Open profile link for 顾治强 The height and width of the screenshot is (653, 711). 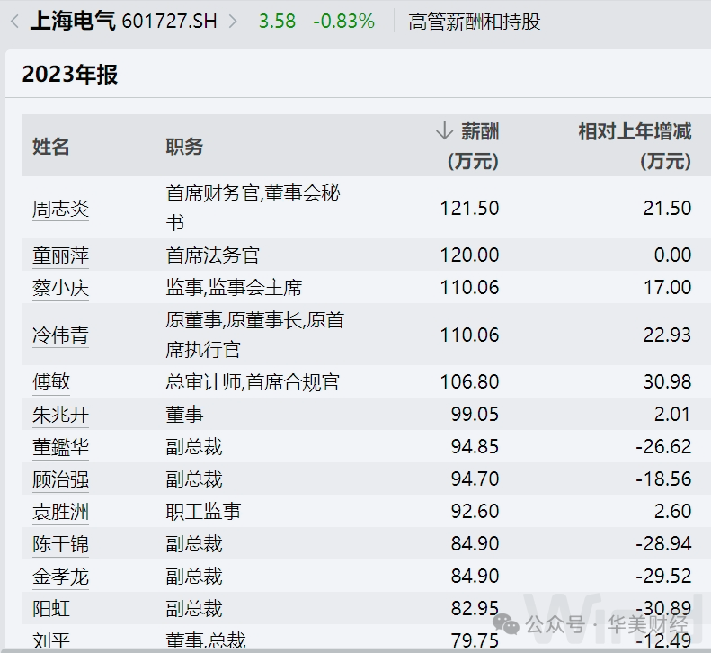pyautogui.click(x=60, y=479)
